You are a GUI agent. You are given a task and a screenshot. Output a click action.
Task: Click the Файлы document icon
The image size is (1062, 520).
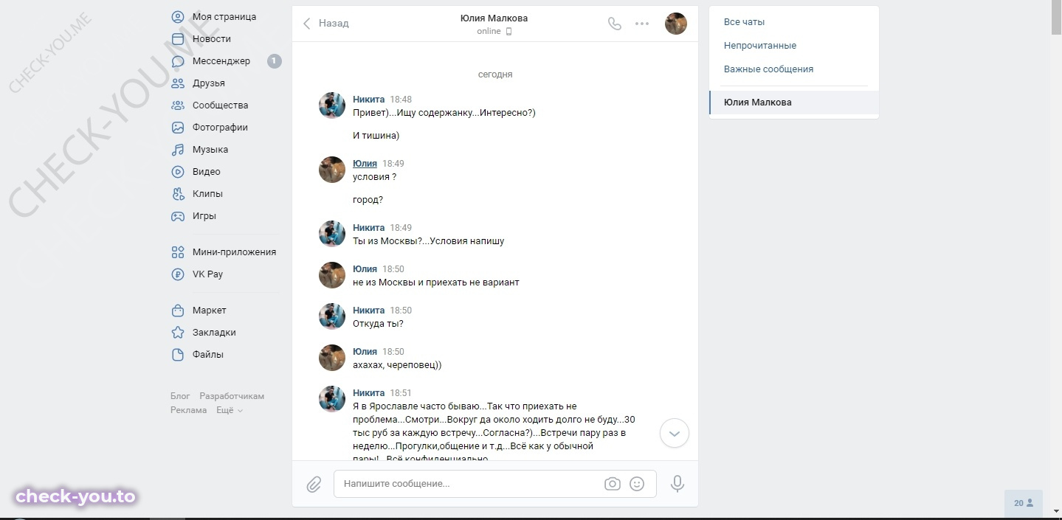point(177,354)
